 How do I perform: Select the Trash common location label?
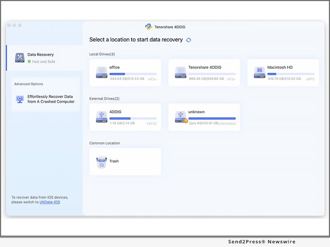114,161
